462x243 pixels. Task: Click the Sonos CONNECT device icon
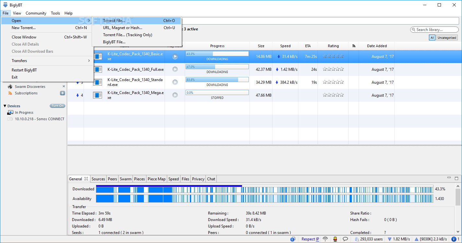pos(10,119)
